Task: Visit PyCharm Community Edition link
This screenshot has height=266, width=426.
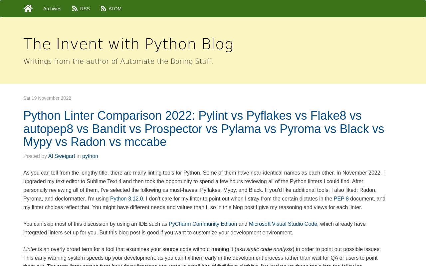Action: click(x=203, y=224)
